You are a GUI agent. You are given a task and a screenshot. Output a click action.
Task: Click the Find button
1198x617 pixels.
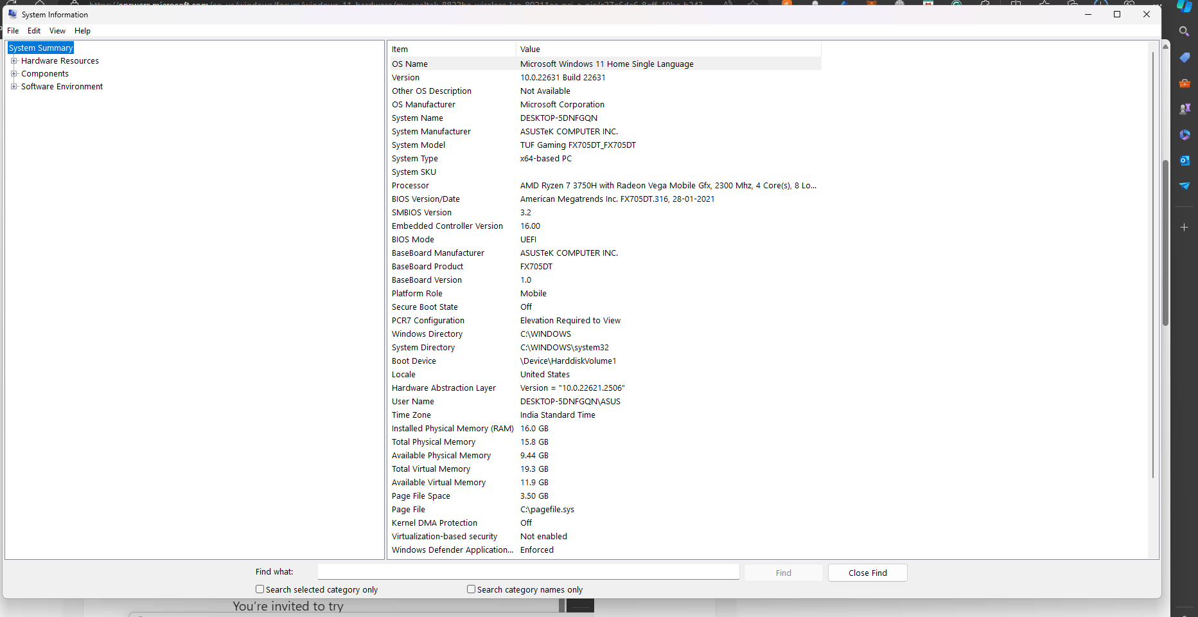coord(782,573)
